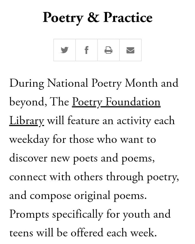Screen dimensions: 195x244
Task: Click the word Poetry in the title
Action: click(63, 18)
